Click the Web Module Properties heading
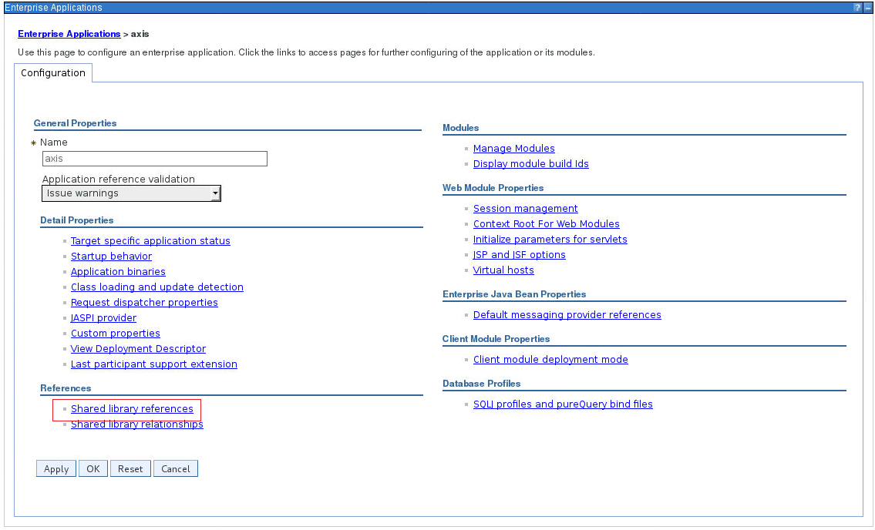 pyautogui.click(x=493, y=188)
